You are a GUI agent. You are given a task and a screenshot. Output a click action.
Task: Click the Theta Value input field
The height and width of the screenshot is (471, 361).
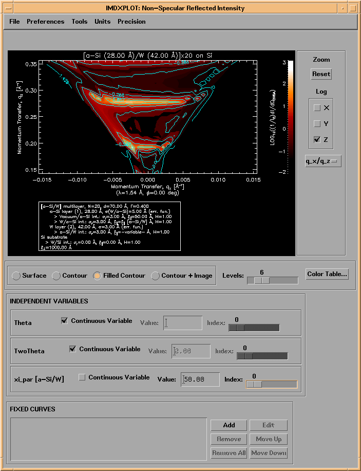point(183,323)
